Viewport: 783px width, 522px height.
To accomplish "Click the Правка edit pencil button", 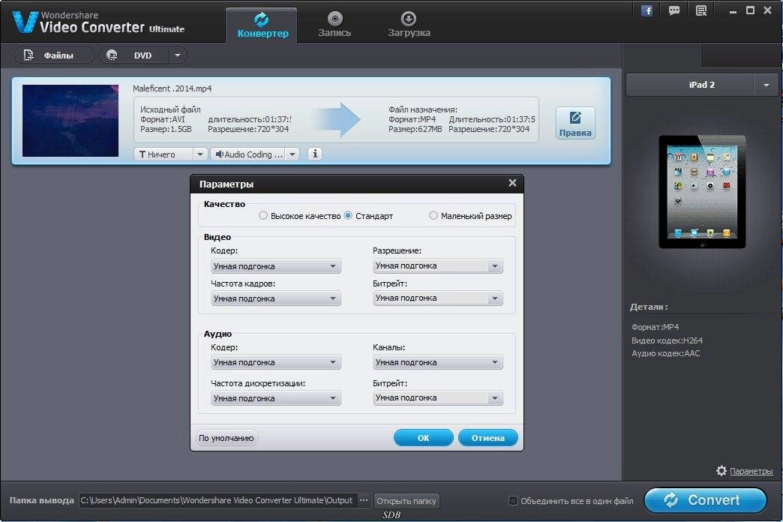I will 575,123.
